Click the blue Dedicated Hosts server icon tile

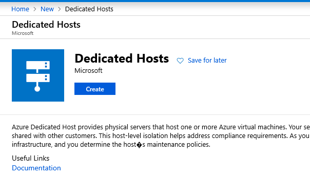point(38,75)
